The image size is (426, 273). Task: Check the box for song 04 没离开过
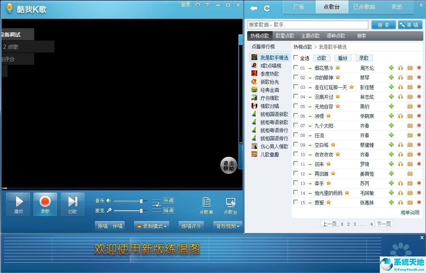[x=296, y=96]
